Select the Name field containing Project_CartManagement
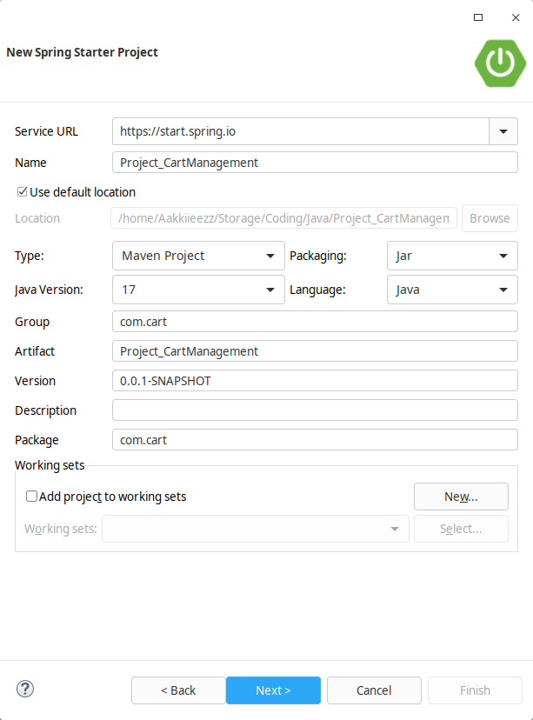This screenshot has width=533, height=720. (x=315, y=162)
